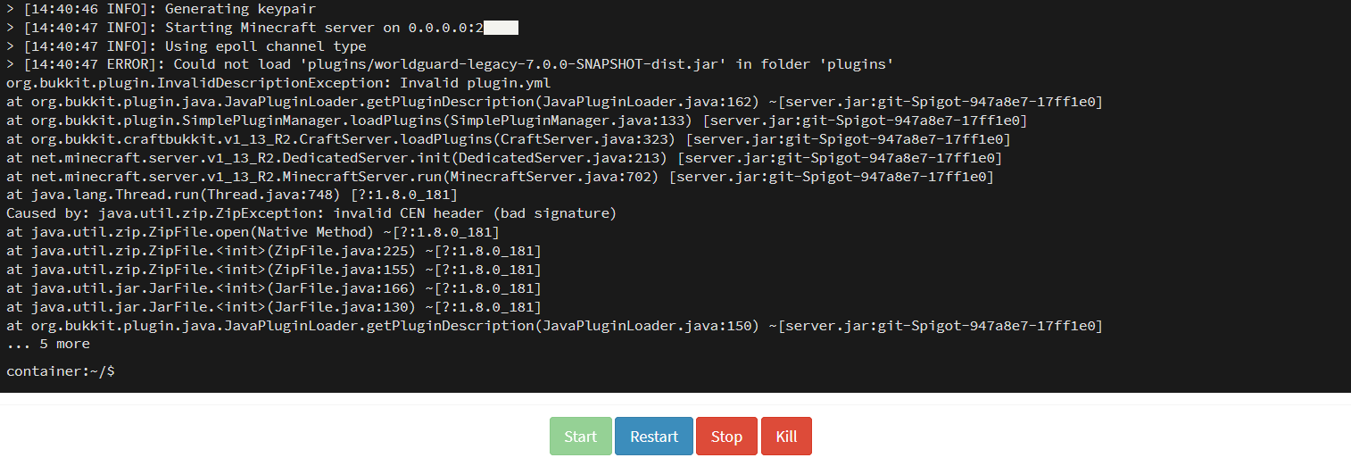Click the JarFile.java:166 stack trace line

coord(273,288)
